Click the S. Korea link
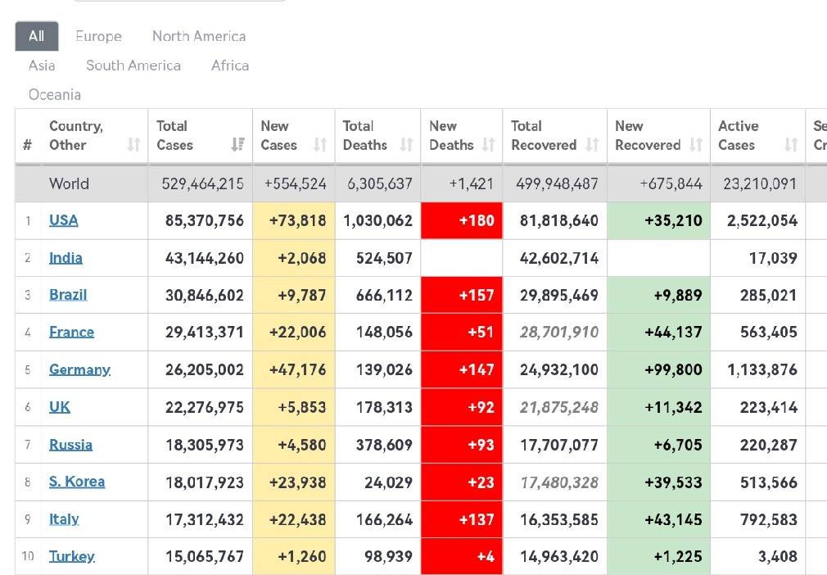This screenshot has width=827, height=575. (77, 482)
